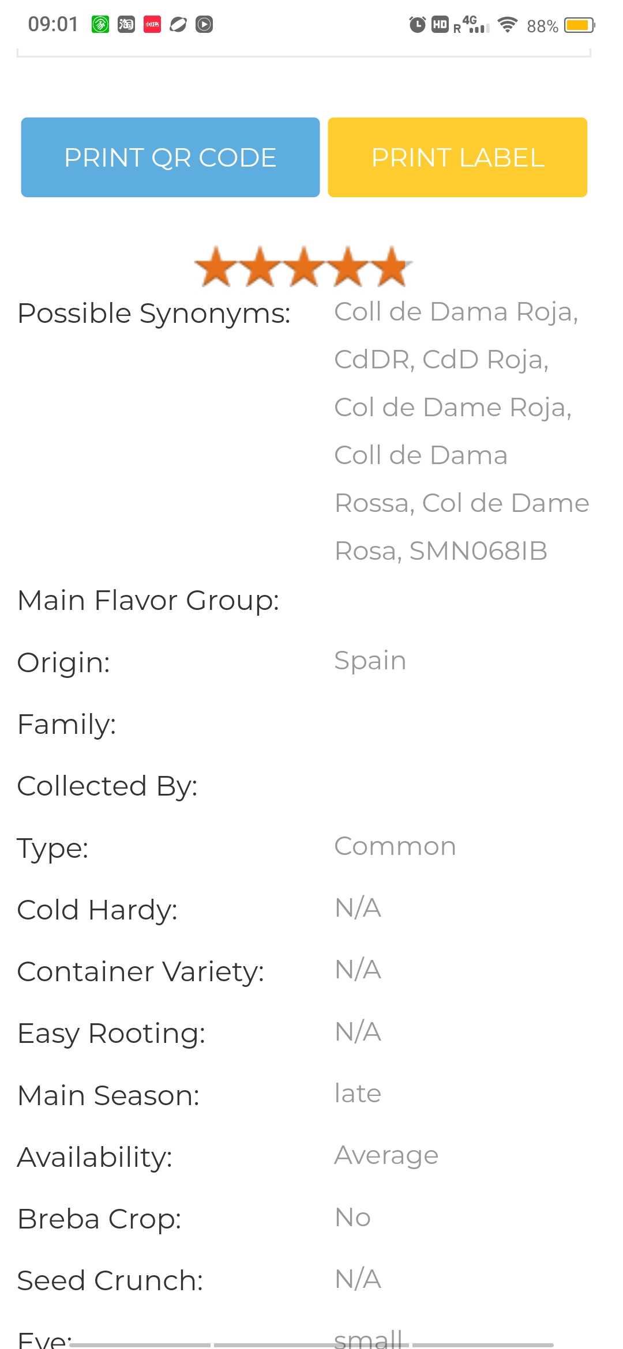Tap the PRINT QR CODE button
623x1349 pixels.
[170, 157]
